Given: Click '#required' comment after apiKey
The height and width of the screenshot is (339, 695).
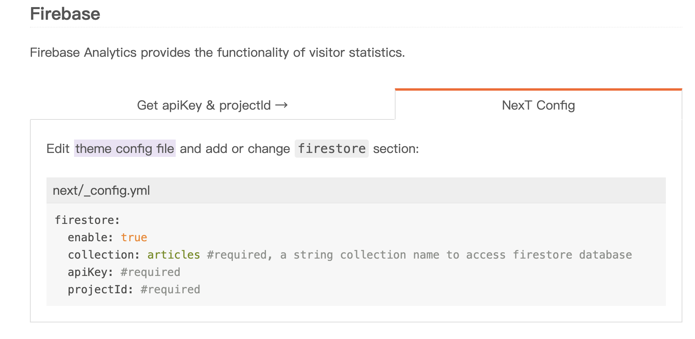Looking at the screenshot, I should 151,272.
